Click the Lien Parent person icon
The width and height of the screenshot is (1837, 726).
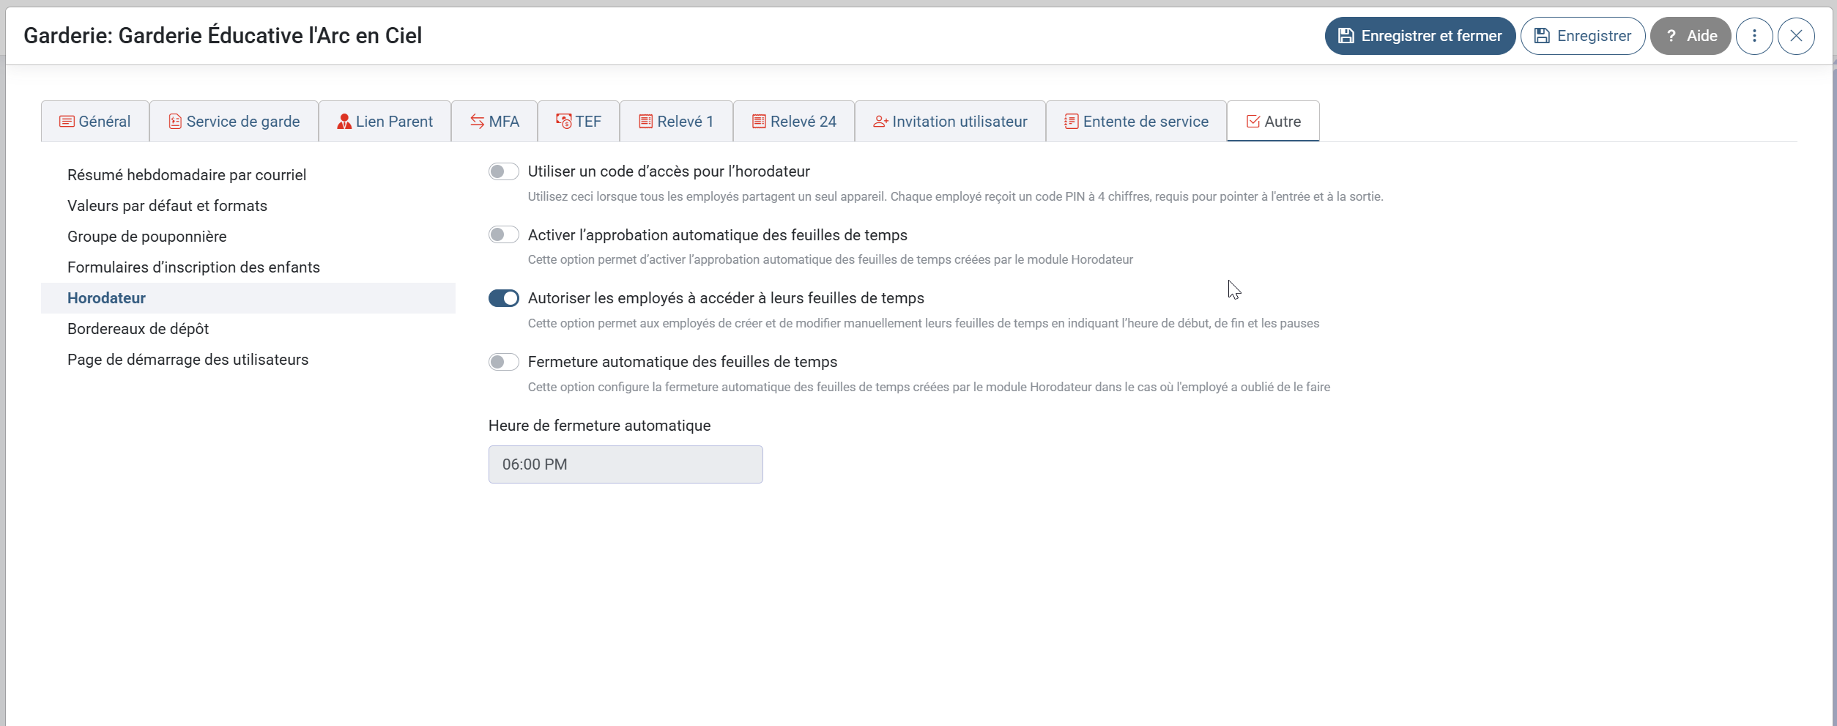(x=344, y=121)
